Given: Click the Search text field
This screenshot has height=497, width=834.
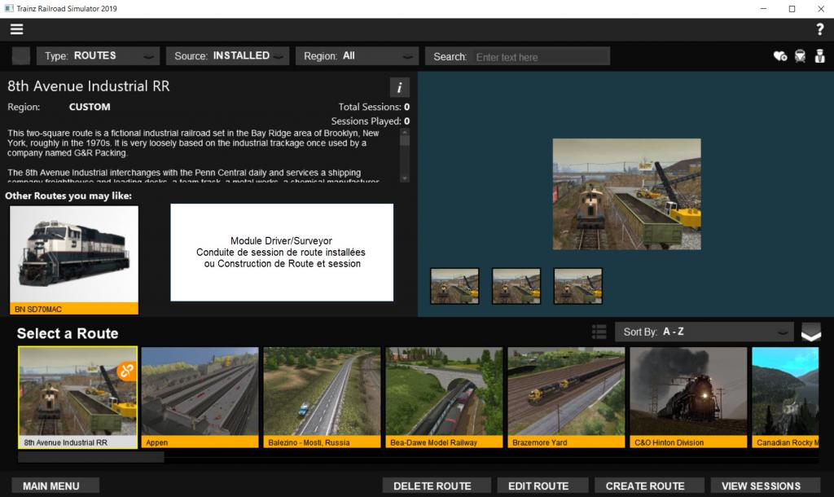Looking at the screenshot, I should coord(541,57).
